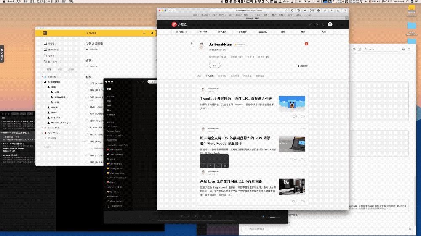Click the notification bell in sspai header
This screenshot has width=421, height=236.
[323, 24]
